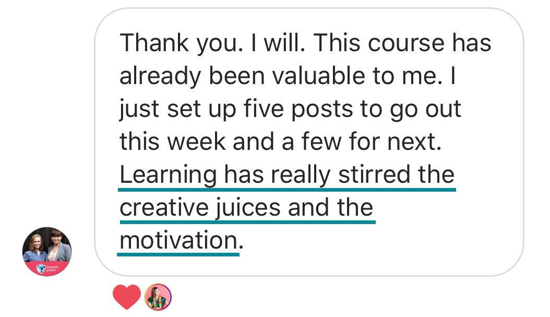Click the underlined word "motivation"
550x317 pixels.
coord(178,241)
